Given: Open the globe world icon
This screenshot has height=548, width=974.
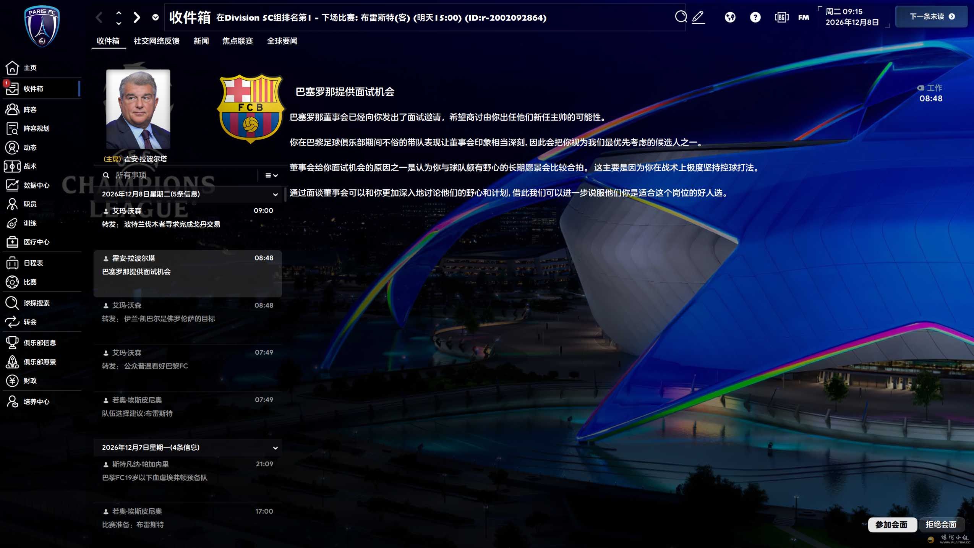Looking at the screenshot, I should pyautogui.click(x=730, y=17).
